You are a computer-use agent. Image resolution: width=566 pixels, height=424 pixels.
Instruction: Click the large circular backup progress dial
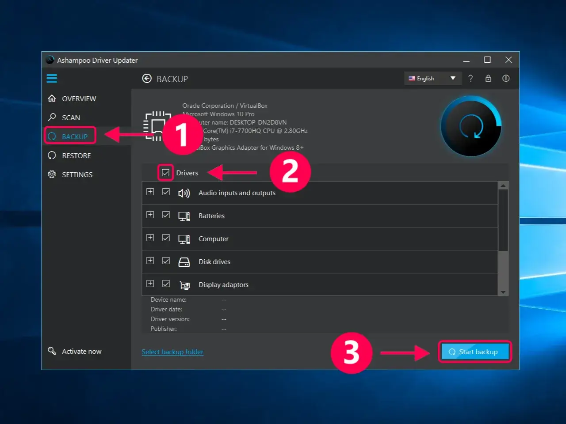[x=471, y=126]
